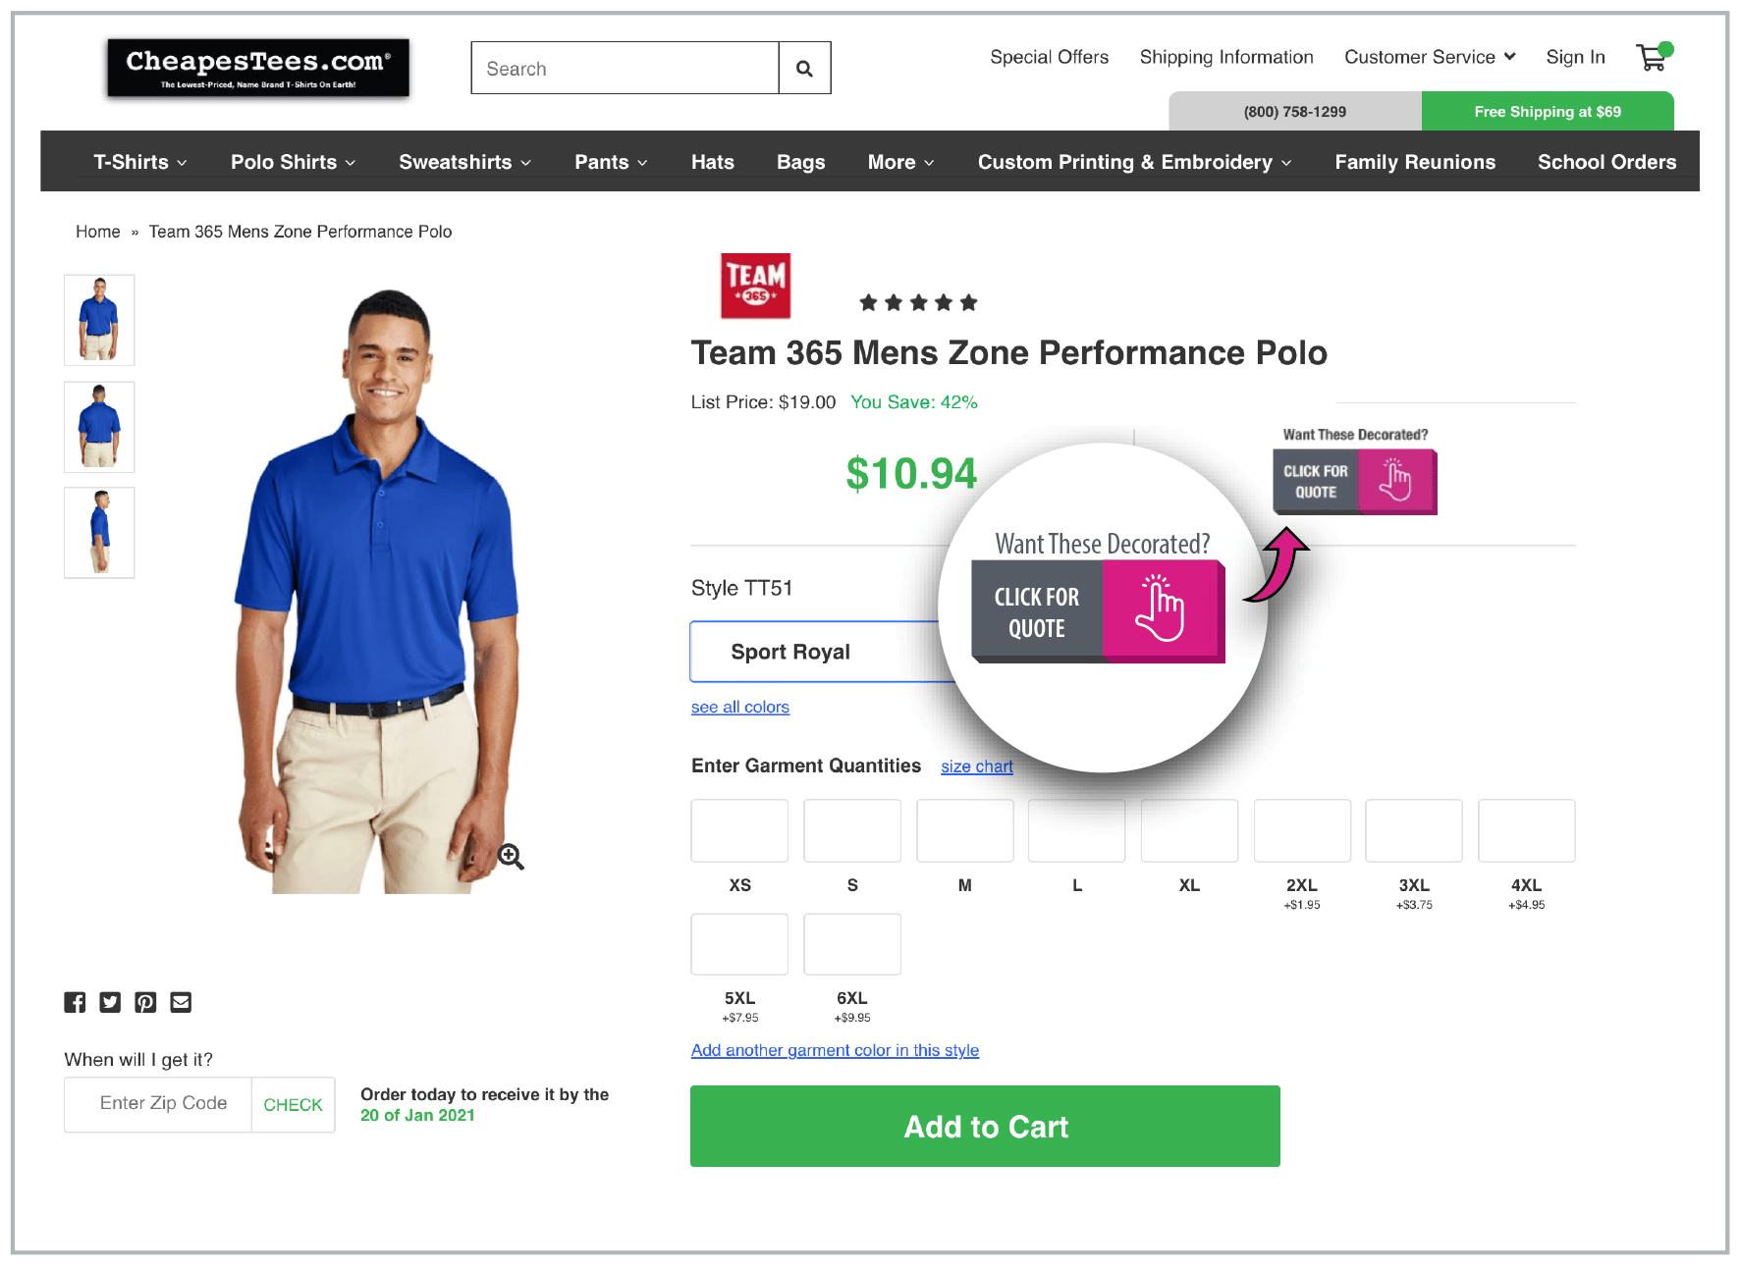The width and height of the screenshot is (1740, 1266).
Task: Click the main polo product image
Action: pos(378,591)
